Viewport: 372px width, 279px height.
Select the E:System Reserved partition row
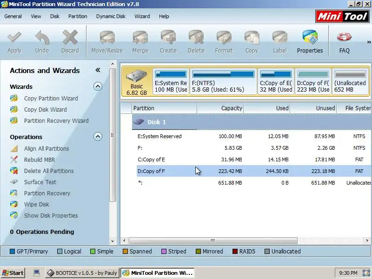tap(254, 136)
